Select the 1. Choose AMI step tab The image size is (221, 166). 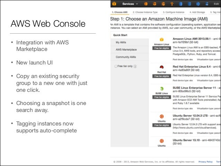pyautogui.click(x=120, y=12)
